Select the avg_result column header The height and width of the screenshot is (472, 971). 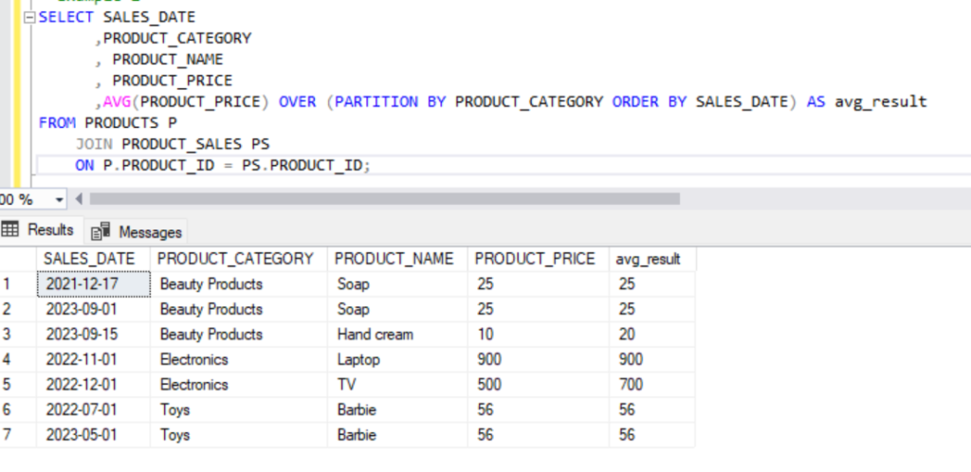pyautogui.click(x=650, y=259)
